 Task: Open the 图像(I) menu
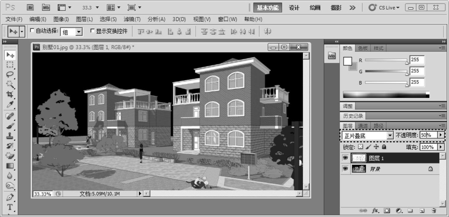[x=61, y=19]
